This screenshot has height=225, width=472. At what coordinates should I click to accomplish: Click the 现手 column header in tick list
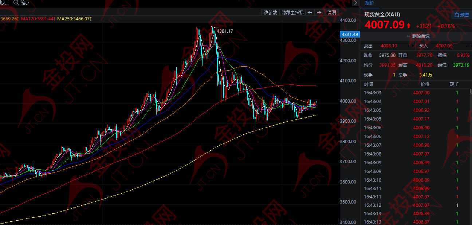point(454,84)
